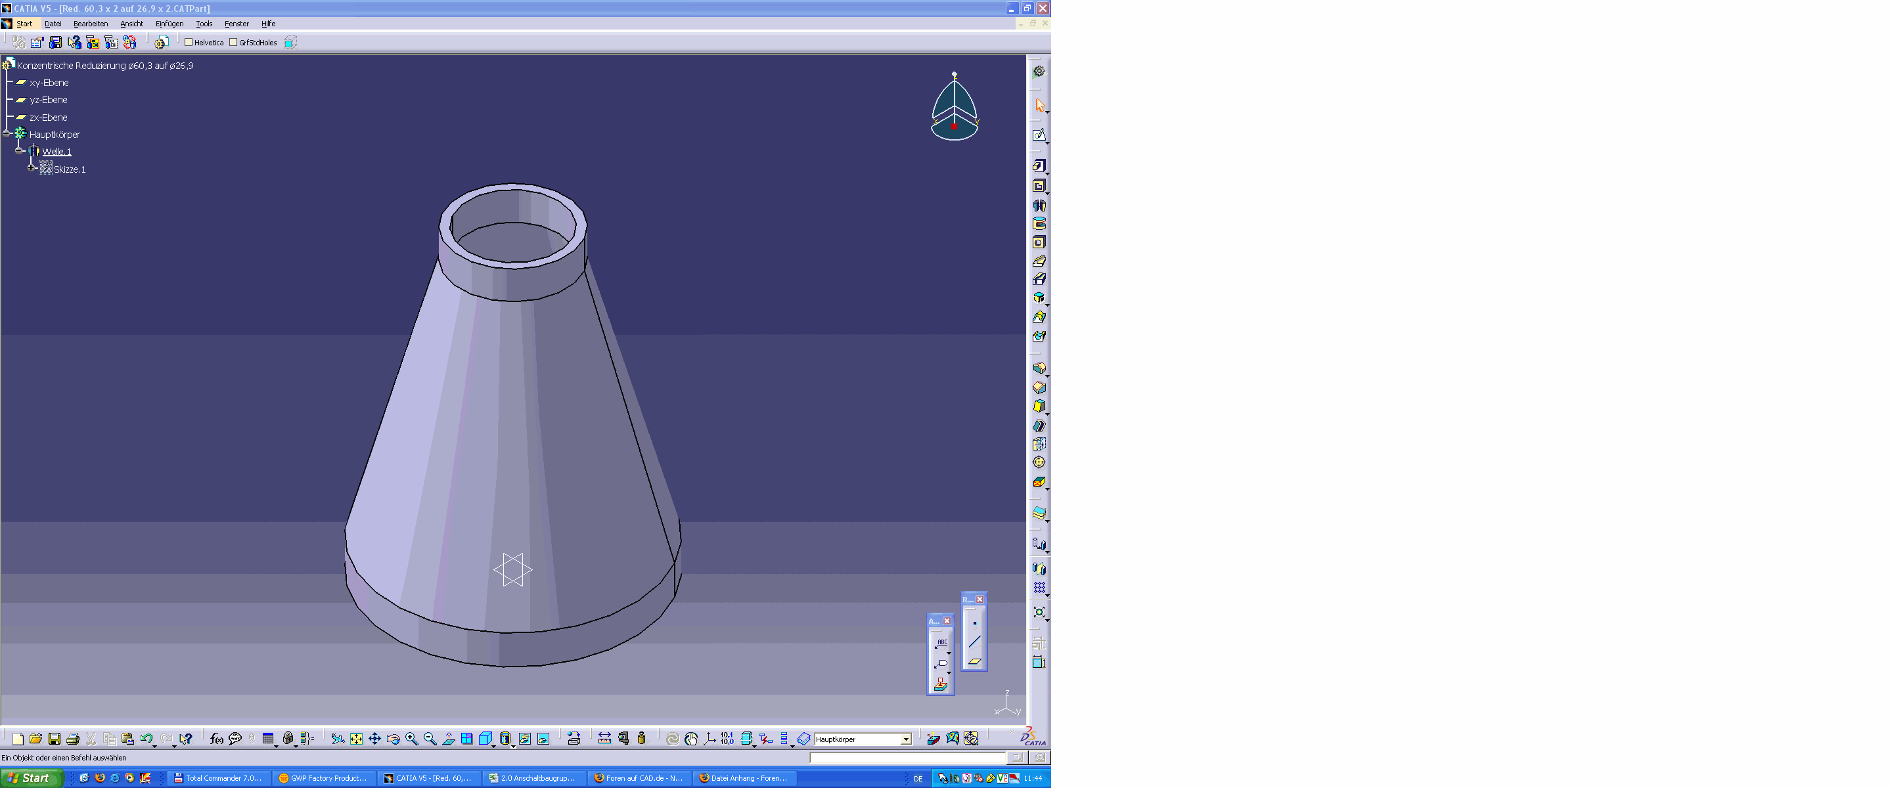Open the Bearbeiten menu

tap(91, 24)
